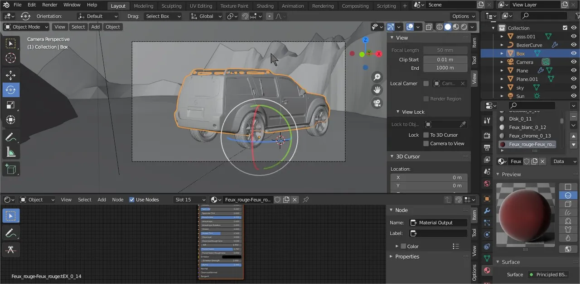Open the Slot 15 material slot dropdown
This screenshot has width=580, height=284.
[191, 199]
